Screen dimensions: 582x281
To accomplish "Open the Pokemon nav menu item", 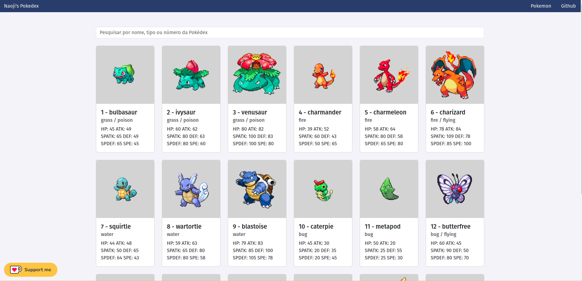I will tap(541, 6).
